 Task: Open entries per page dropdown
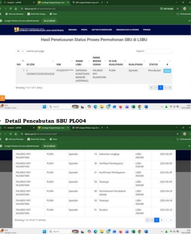pyautogui.click(x=20, y=51)
